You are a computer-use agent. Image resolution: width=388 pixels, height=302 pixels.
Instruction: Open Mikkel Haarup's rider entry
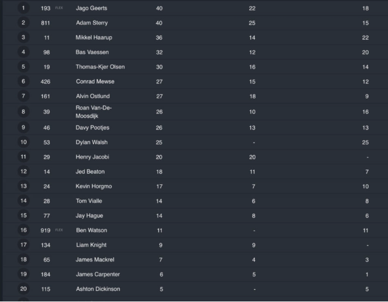tap(93, 37)
